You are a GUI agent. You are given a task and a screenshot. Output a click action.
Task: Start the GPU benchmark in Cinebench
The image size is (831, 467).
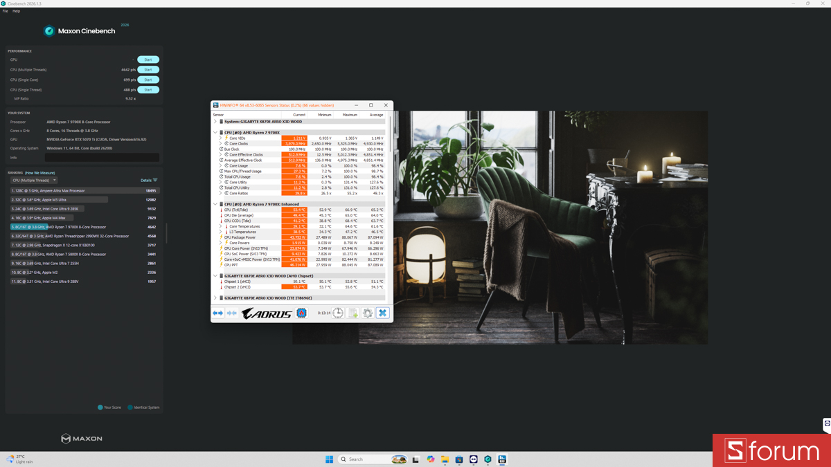pyautogui.click(x=148, y=59)
